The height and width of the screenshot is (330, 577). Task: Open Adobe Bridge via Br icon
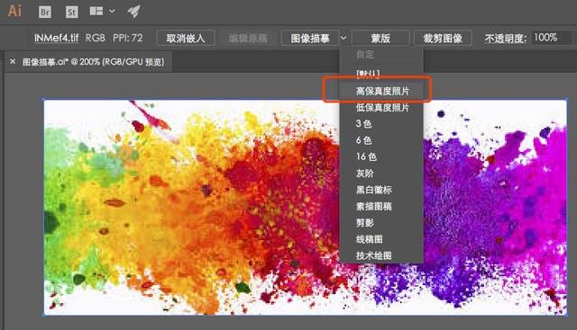[x=45, y=12]
